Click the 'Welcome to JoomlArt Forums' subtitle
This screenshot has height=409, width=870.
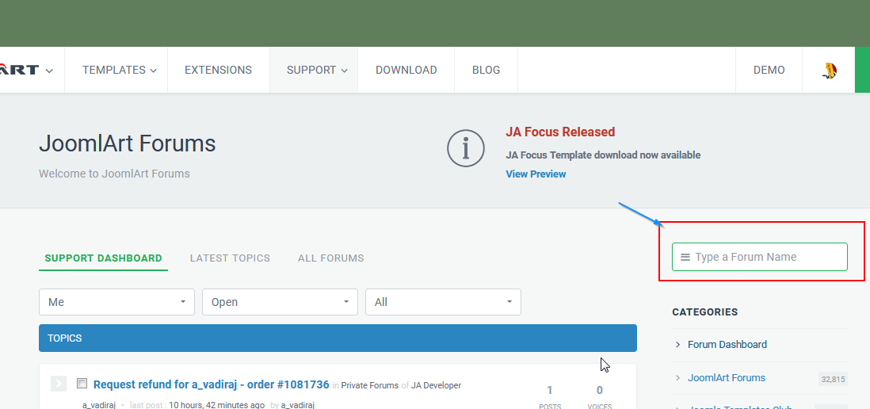pos(114,174)
